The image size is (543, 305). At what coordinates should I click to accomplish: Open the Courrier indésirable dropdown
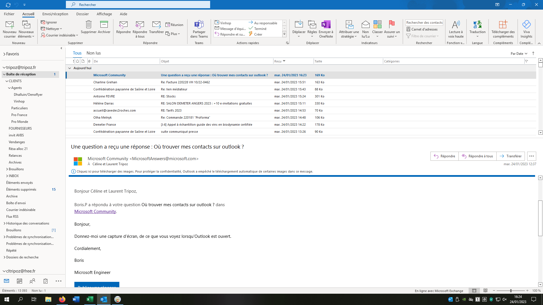[x=59, y=35]
